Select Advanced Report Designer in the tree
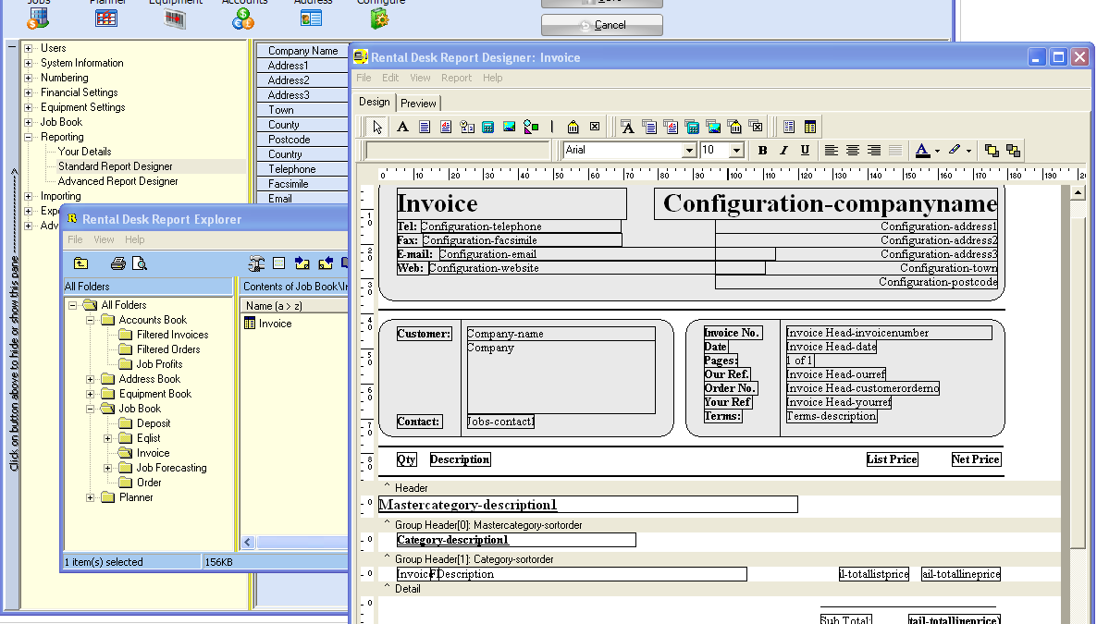Screen dimensions: 1097x624 pyautogui.click(x=117, y=181)
